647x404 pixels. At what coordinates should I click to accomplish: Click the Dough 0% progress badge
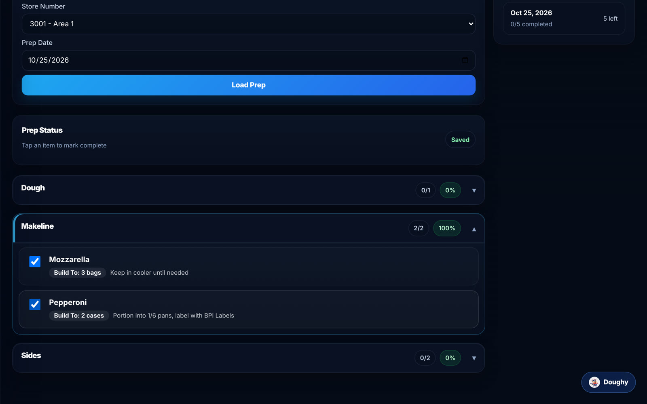coord(450,190)
